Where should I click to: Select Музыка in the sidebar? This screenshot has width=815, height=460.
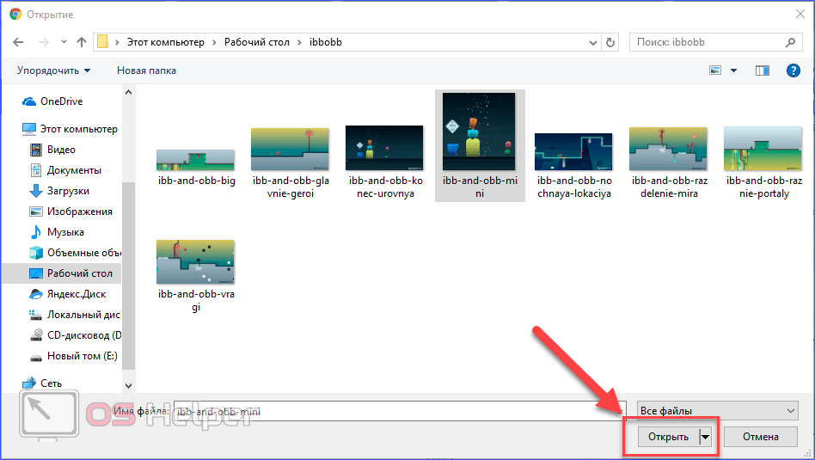65,232
